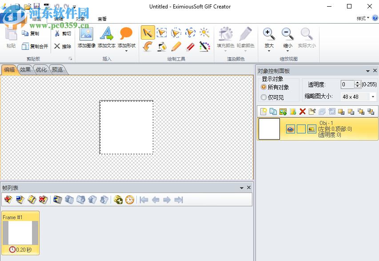This screenshot has width=379, height=261.
Task: Collapse the 对象控制面板 panel with its chevron
Action: [x=367, y=71]
